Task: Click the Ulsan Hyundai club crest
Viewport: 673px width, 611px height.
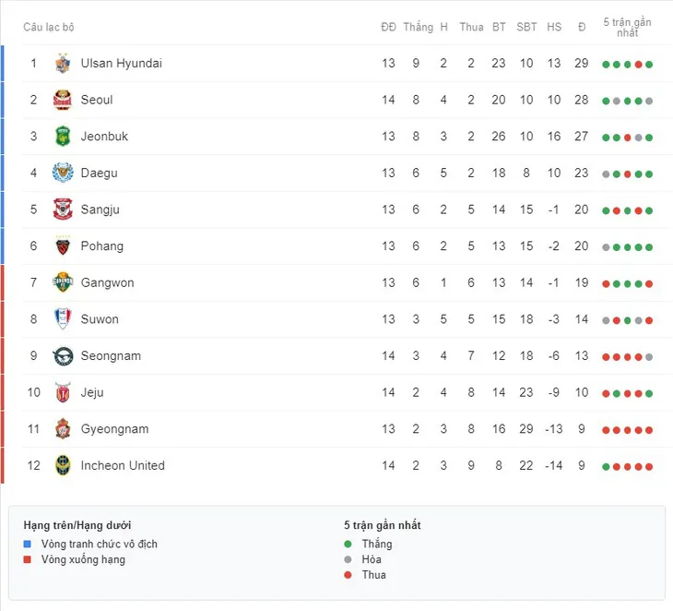Action: click(x=63, y=63)
